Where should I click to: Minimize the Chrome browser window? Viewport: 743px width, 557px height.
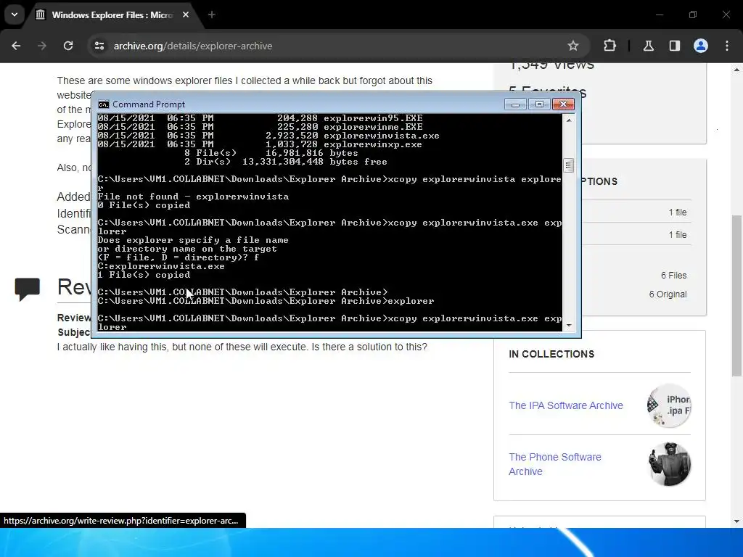(x=659, y=15)
